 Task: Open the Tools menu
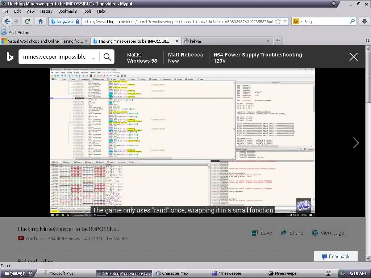coord(87,11)
